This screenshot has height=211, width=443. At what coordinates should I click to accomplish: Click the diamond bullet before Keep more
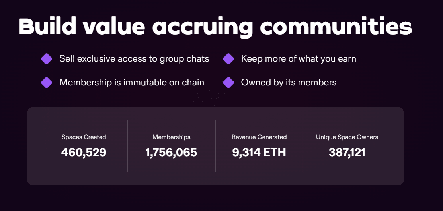(228, 59)
